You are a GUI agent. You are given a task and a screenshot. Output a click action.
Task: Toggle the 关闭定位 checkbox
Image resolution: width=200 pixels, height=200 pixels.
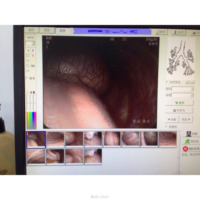[167, 82]
